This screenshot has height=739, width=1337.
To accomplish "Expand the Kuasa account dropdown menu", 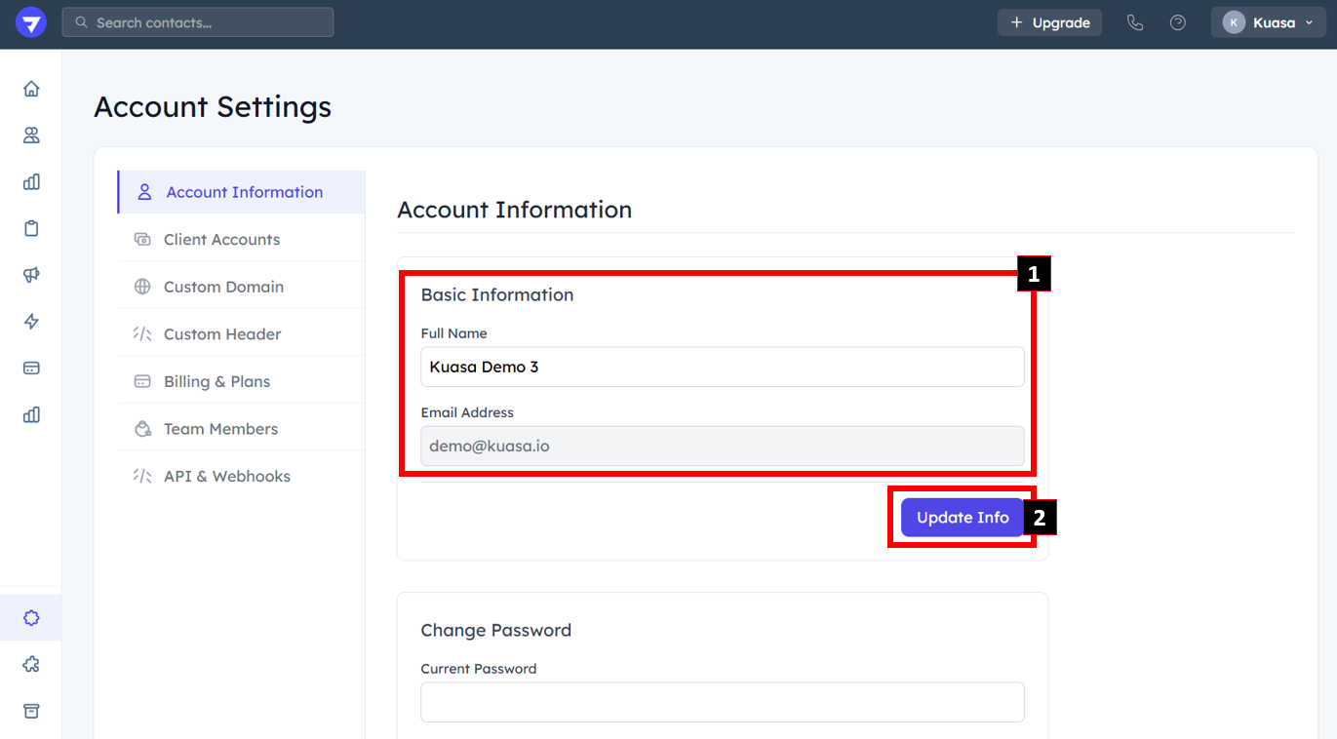I will pyautogui.click(x=1268, y=22).
